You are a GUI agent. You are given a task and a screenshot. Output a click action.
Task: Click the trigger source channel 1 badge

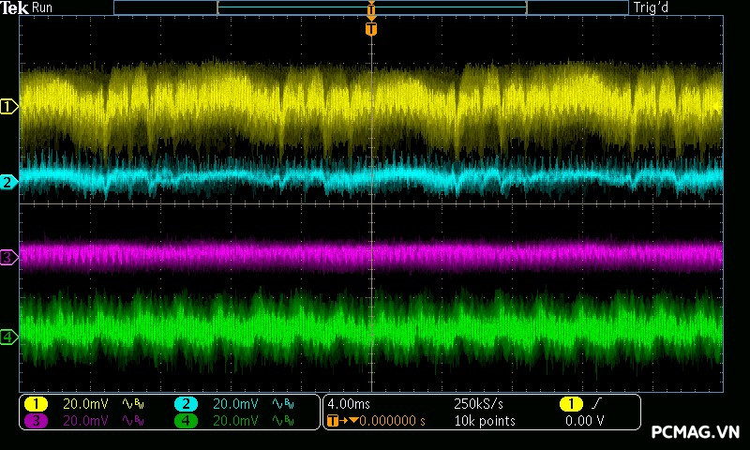point(571,404)
